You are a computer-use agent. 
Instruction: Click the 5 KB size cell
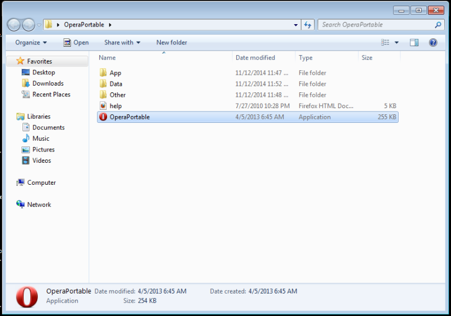point(390,106)
